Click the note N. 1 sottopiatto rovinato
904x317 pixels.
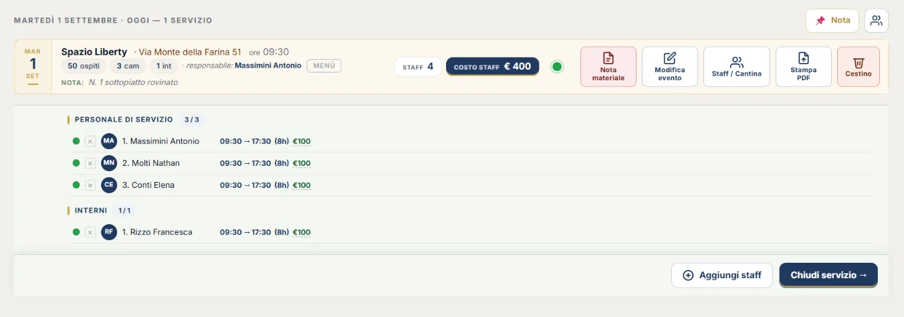click(133, 82)
